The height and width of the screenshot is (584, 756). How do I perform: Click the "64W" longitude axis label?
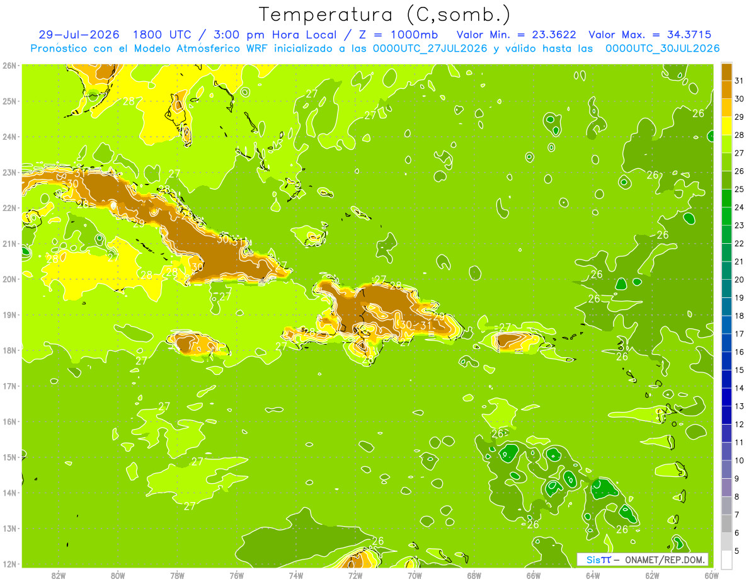tap(593, 576)
